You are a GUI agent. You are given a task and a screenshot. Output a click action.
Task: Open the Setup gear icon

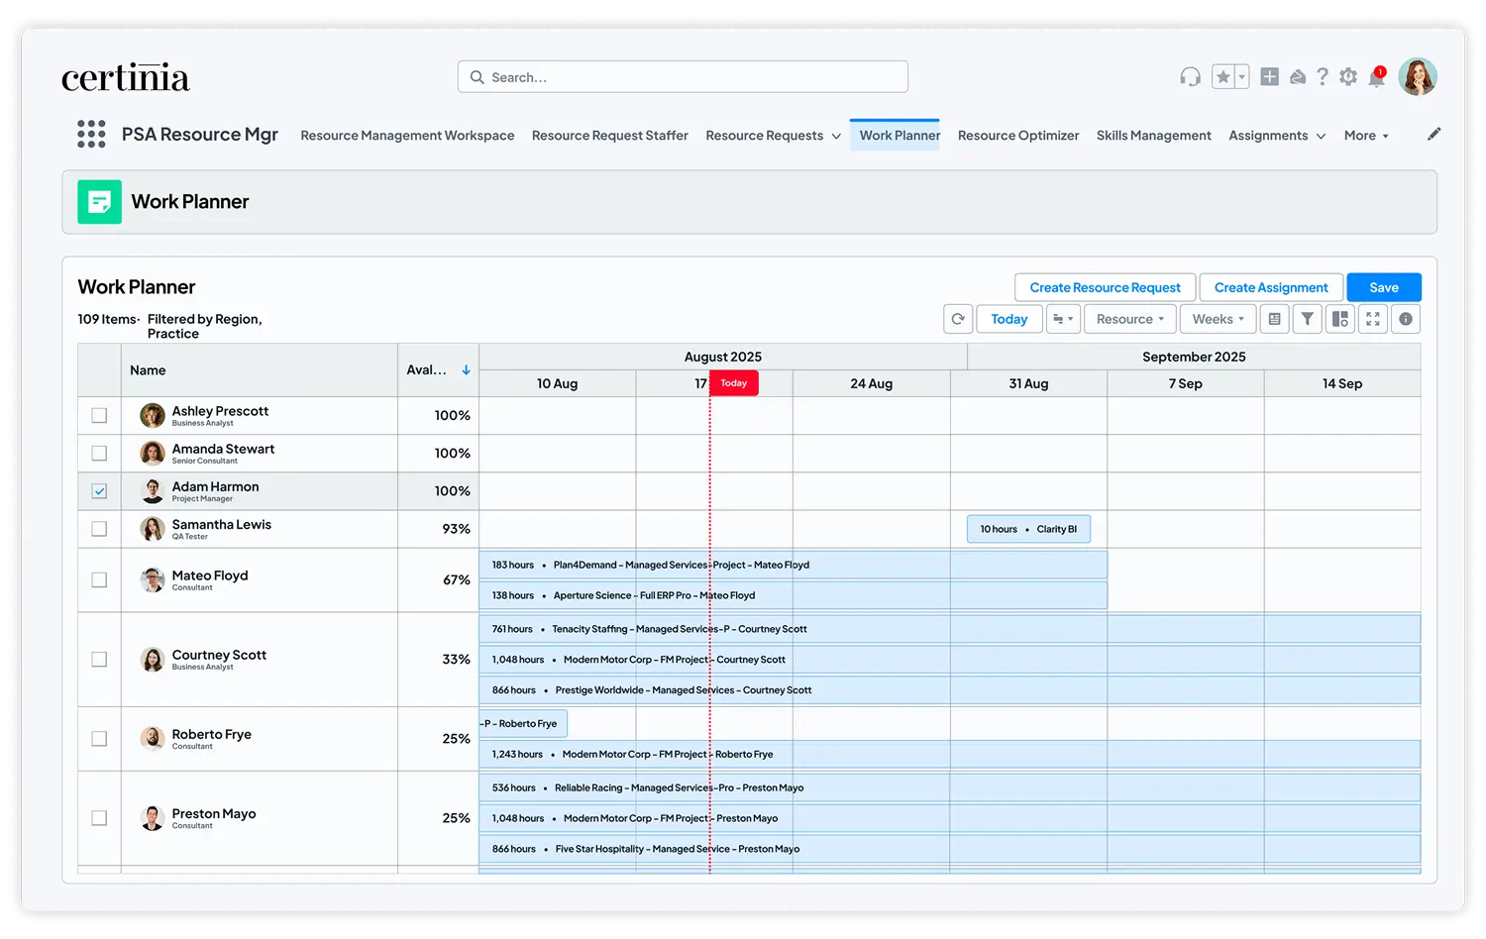pos(1347,75)
